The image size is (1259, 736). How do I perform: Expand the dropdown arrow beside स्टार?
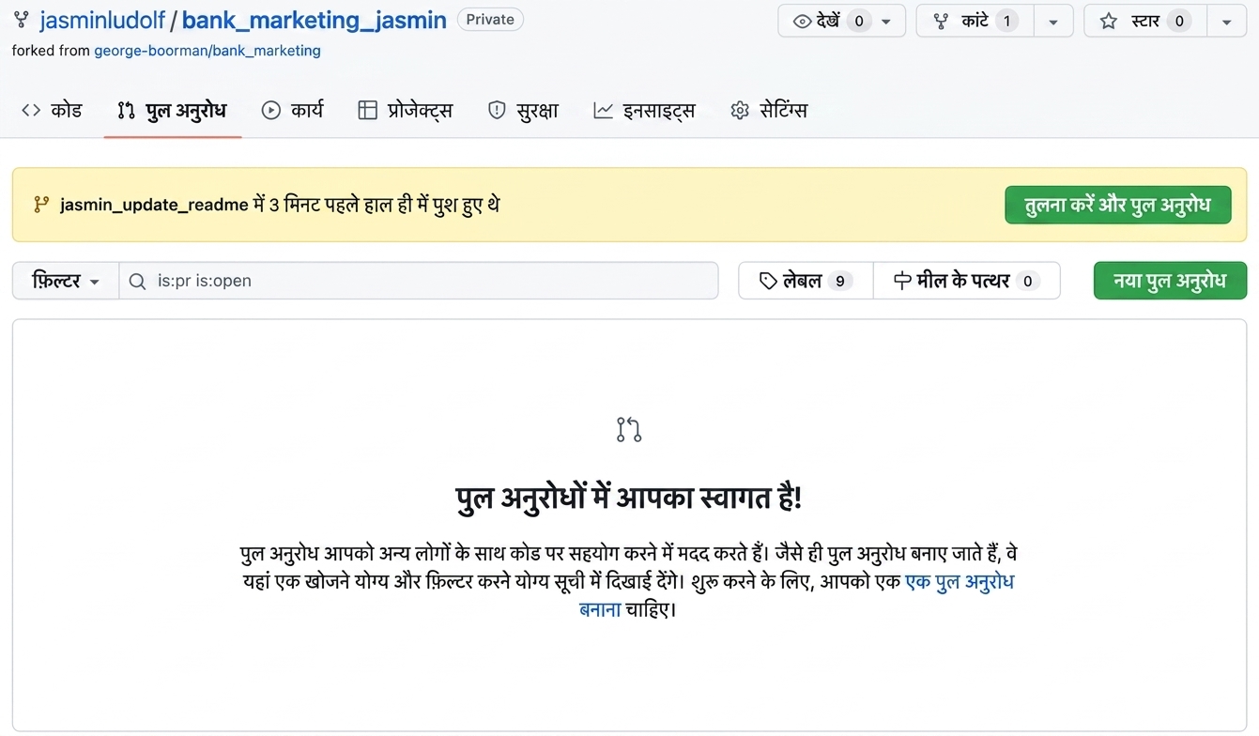[1227, 21]
